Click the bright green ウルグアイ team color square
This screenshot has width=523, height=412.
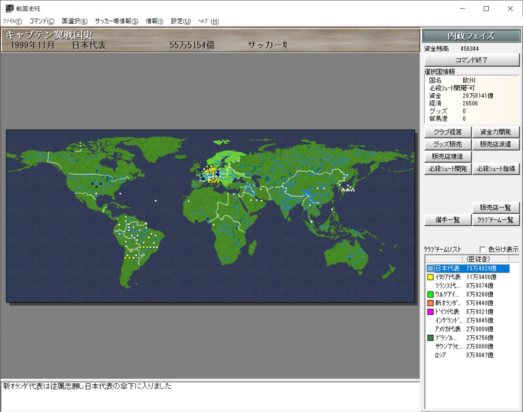coord(430,294)
